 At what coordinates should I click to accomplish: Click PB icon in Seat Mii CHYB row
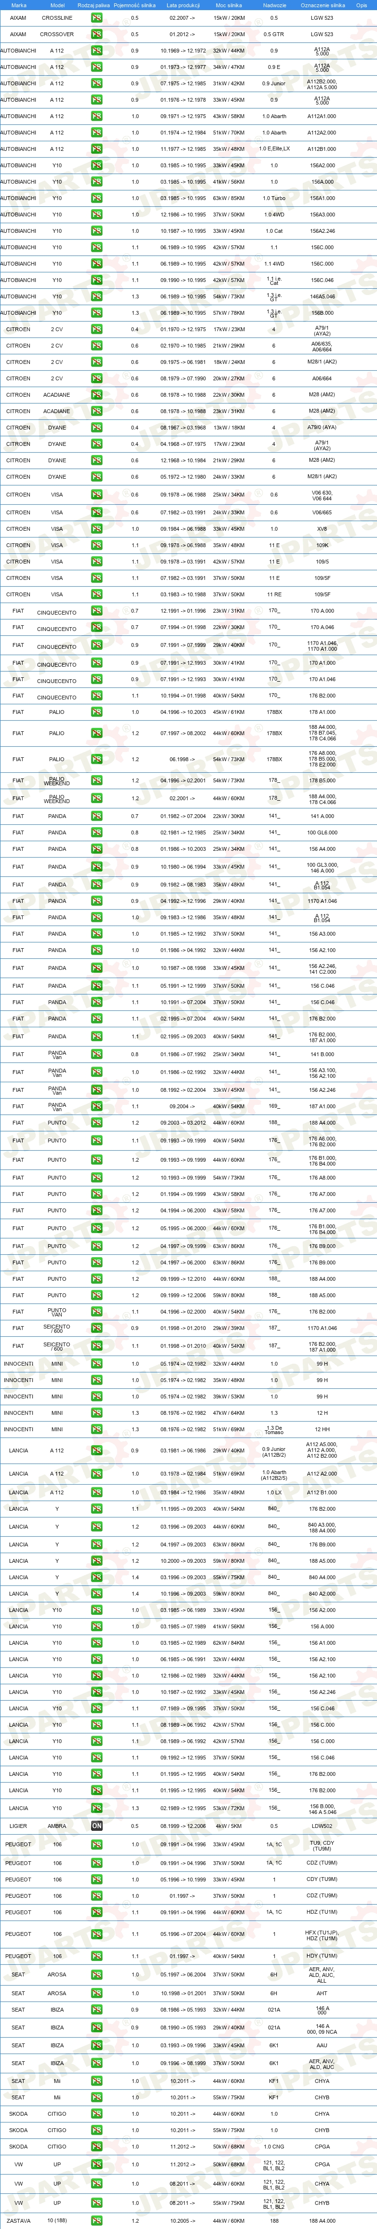97,2097
